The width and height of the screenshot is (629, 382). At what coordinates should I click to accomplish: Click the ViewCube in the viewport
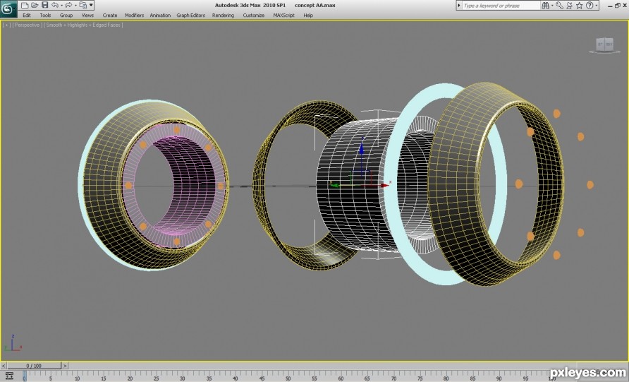point(604,44)
